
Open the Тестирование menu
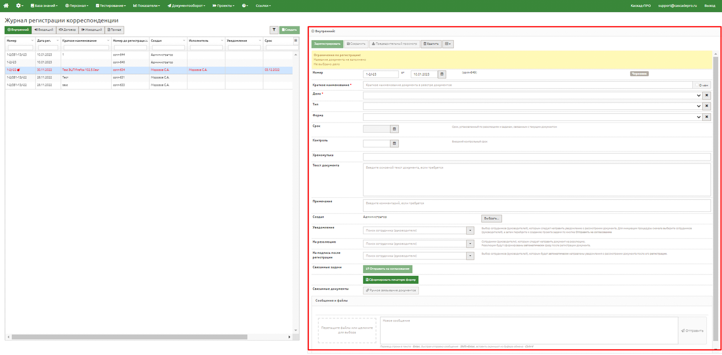[x=111, y=6]
